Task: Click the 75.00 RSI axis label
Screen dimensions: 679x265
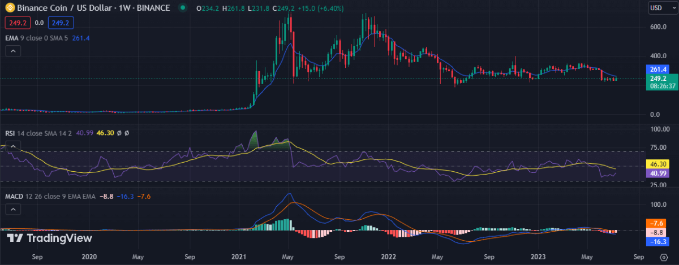Action: click(659, 147)
